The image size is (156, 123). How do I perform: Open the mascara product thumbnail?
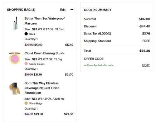point(16,23)
